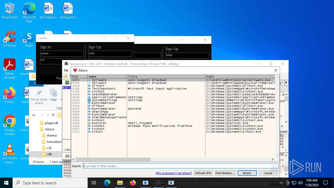Image resolution: width=334 pixels, height=188 pixels.
Task: Select SystemSettings process row
Action: (x=173, y=100)
